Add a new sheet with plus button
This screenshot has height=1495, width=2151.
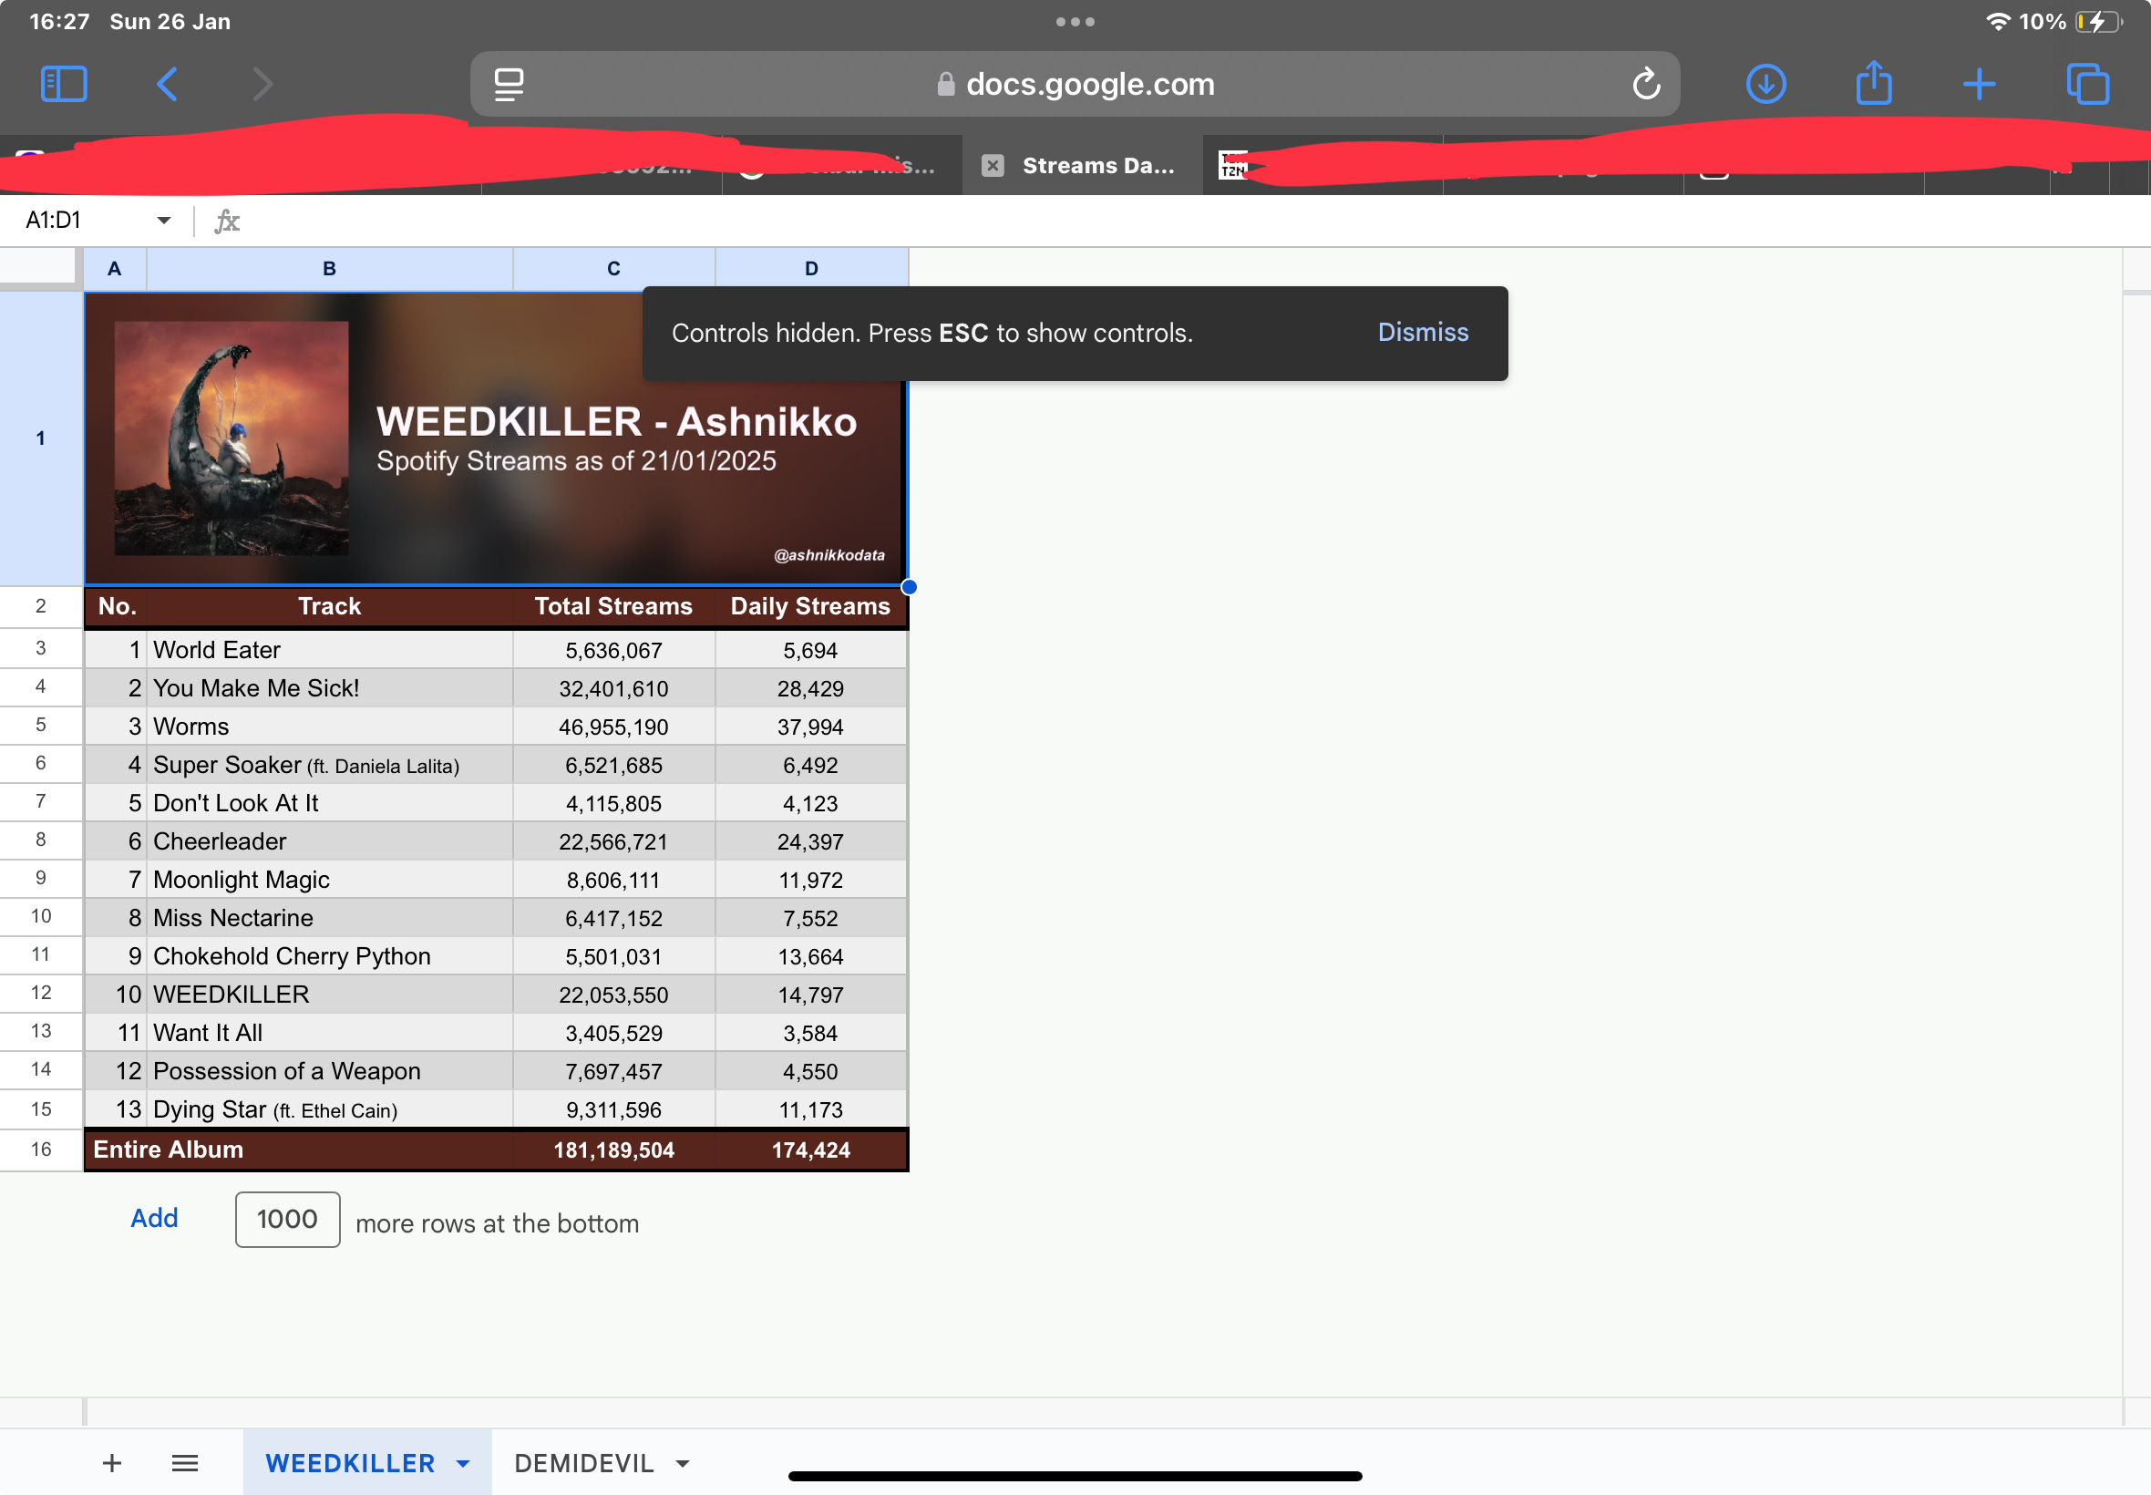(x=111, y=1462)
